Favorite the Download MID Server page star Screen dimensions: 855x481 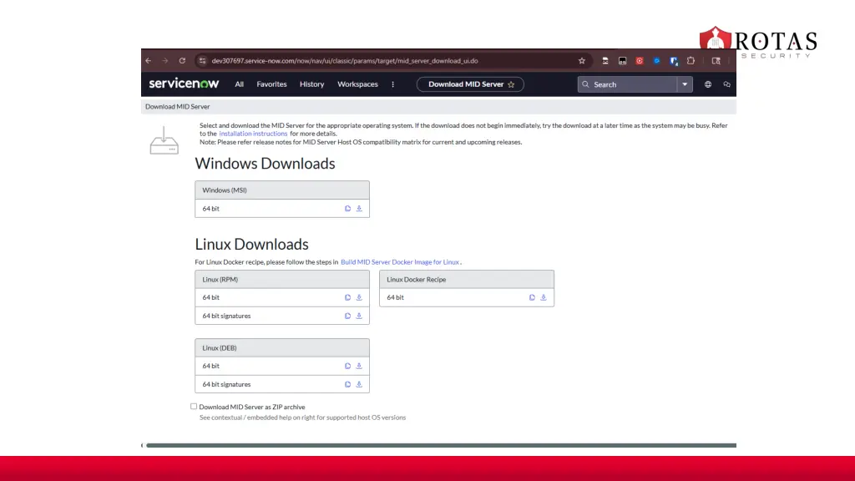pos(511,84)
